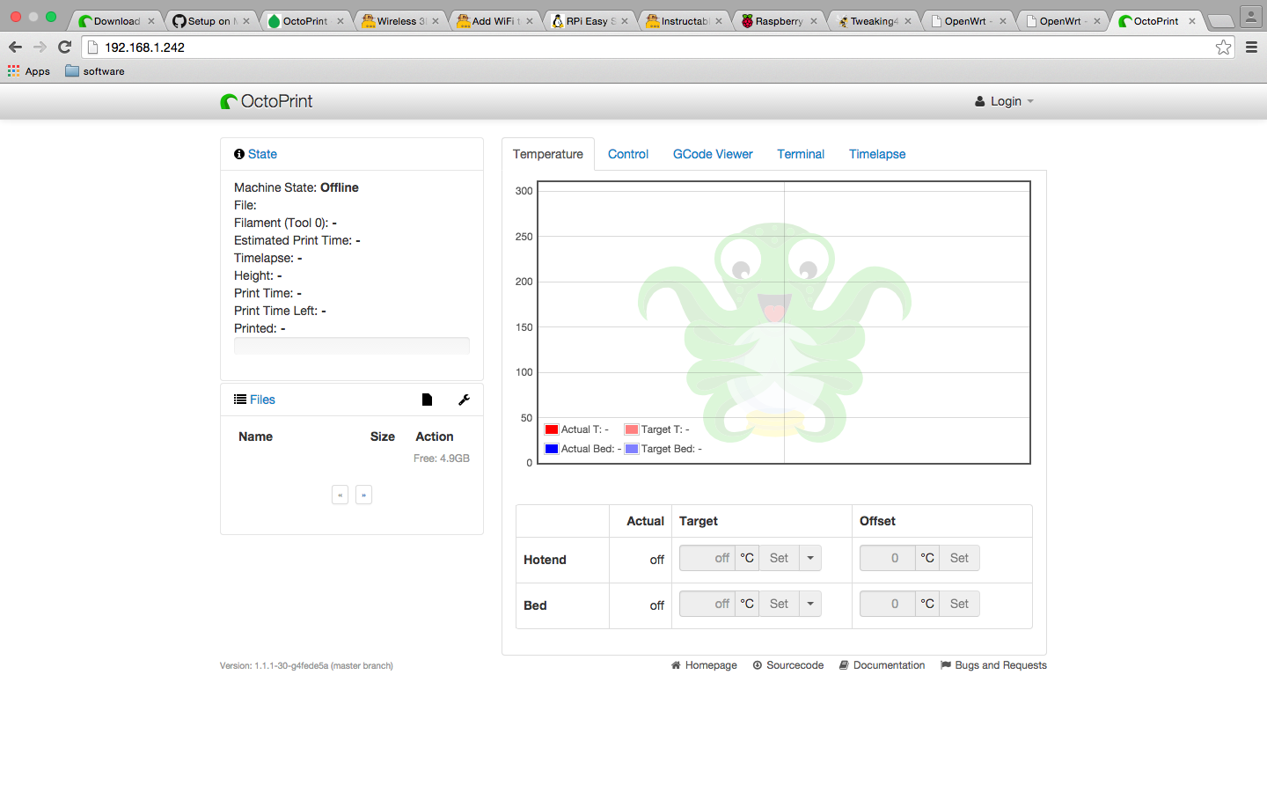The height and width of the screenshot is (792, 1267).
Task: Close the Wireless browser tab
Action: click(x=435, y=21)
